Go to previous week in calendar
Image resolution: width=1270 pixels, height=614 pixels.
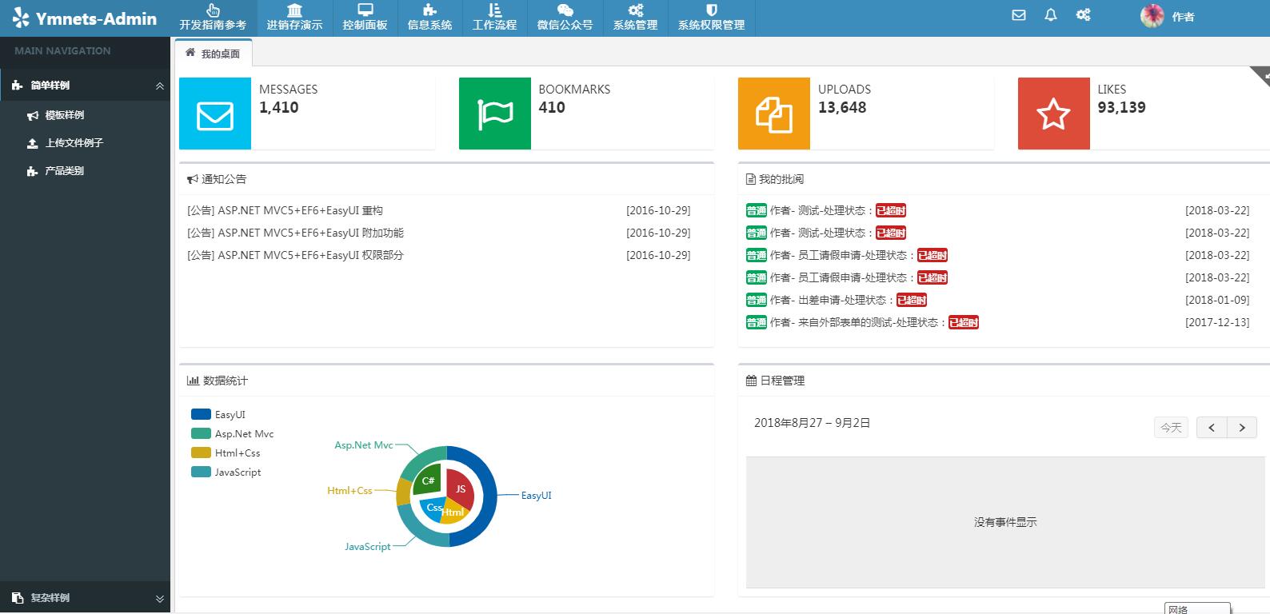1212,428
